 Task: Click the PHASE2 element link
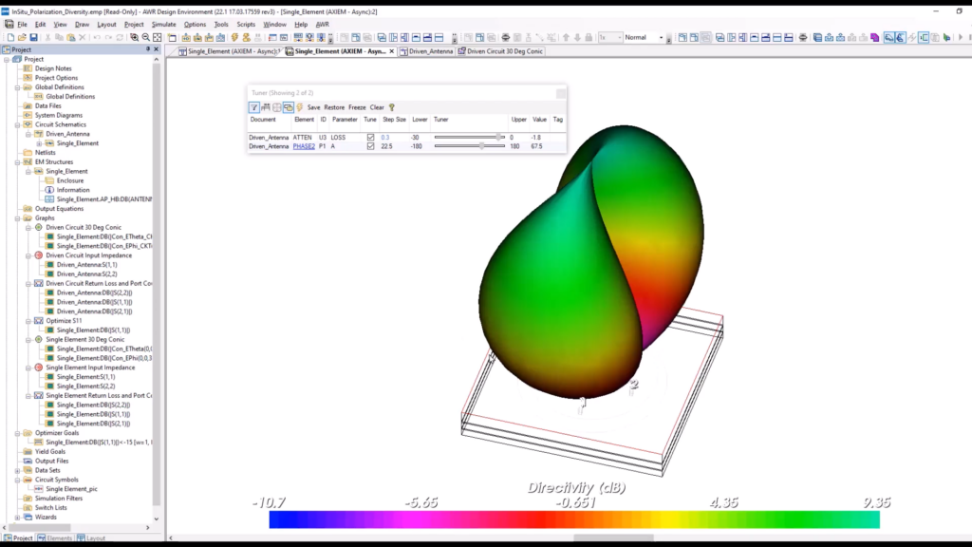pos(304,146)
